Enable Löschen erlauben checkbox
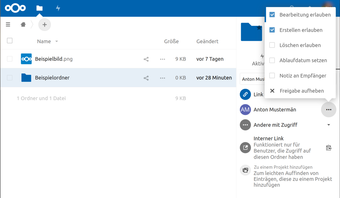Image resolution: width=340 pixels, height=198 pixels. (272, 45)
